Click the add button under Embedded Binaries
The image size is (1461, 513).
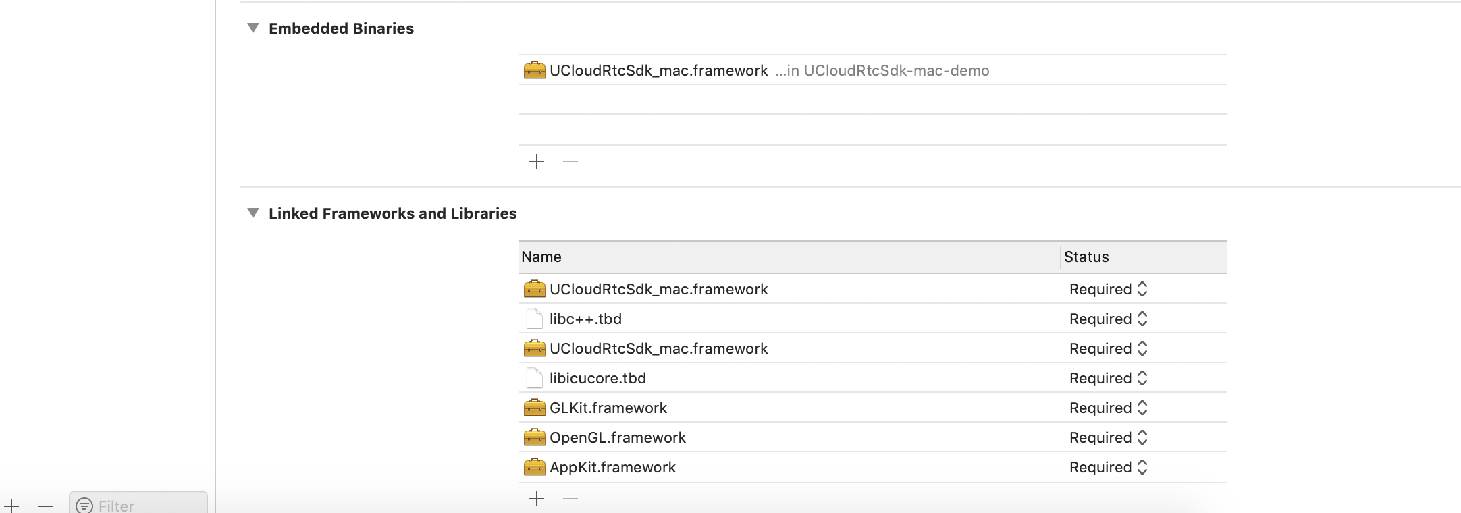click(537, 161)
